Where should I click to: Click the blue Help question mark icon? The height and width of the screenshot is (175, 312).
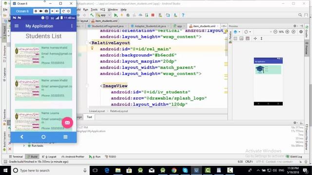coord(183,15)
